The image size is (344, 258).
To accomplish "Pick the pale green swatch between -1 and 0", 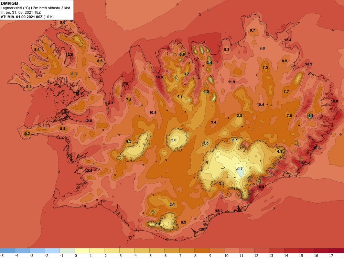I will [x=67, y=250].
